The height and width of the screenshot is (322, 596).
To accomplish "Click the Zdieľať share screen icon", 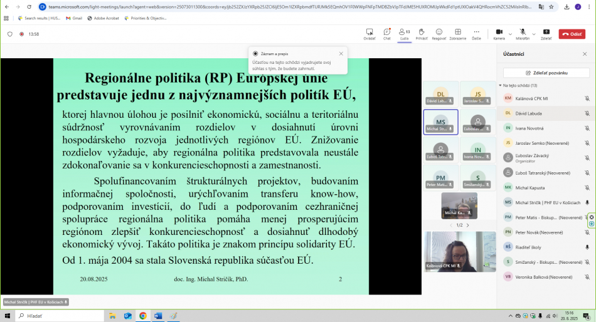I will click(x=546, y=33).
